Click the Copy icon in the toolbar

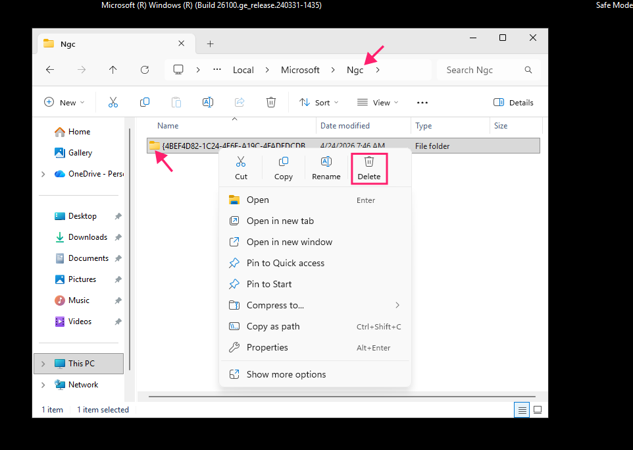pyautogui.click(x=145, y=102)
